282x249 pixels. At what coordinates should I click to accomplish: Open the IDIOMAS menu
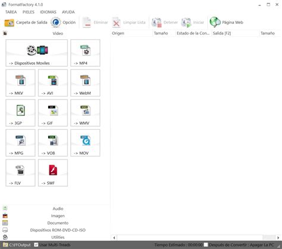(x=48, y=12)
